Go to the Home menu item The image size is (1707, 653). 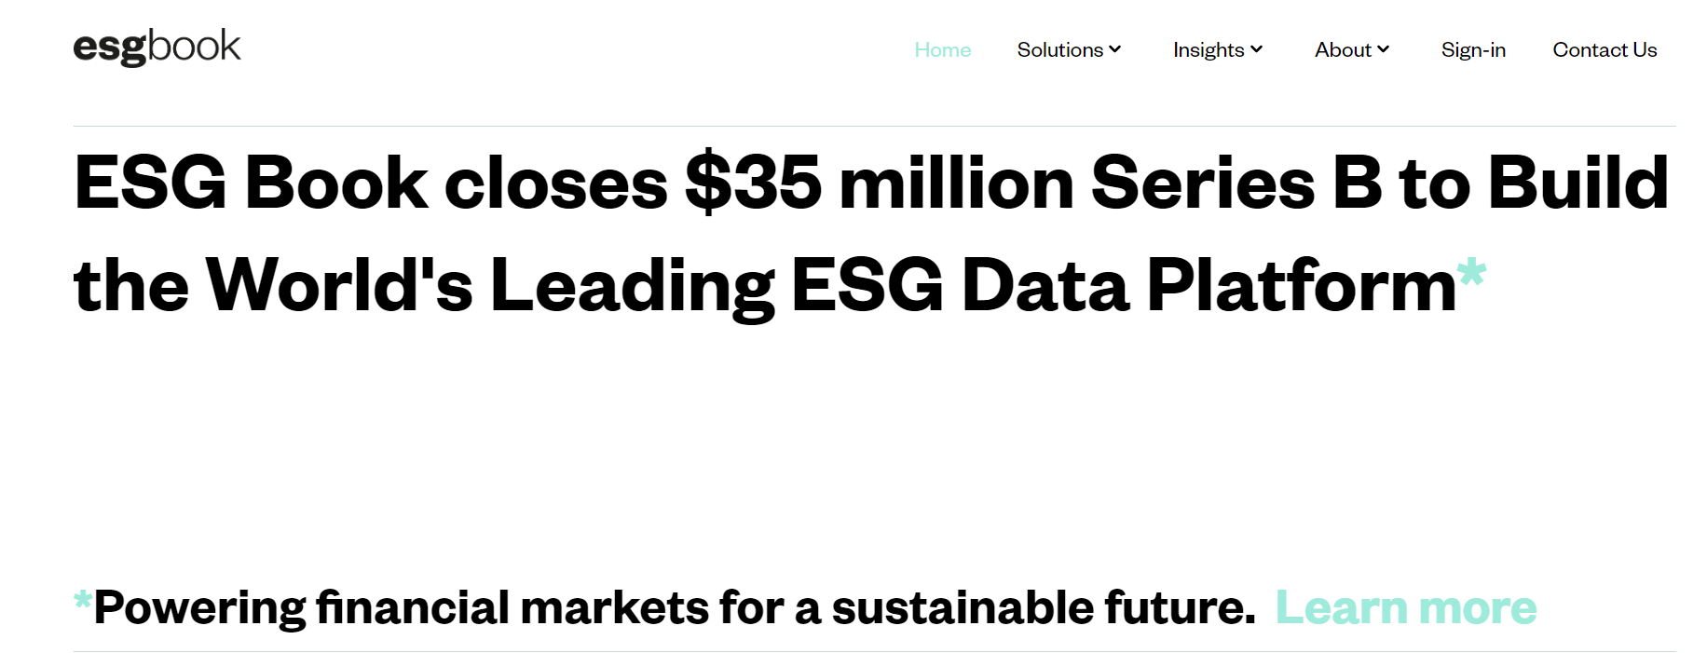[943, 49]
